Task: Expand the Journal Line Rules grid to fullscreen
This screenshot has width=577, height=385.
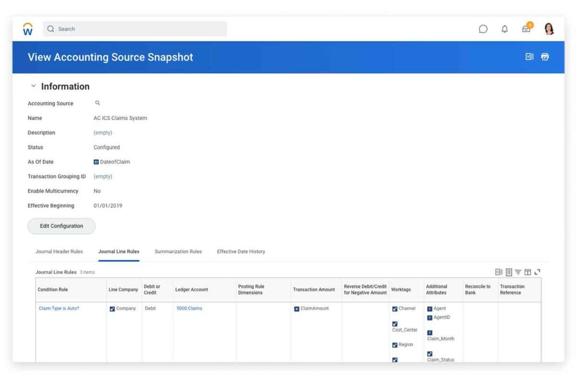Action: click(538, 272)
